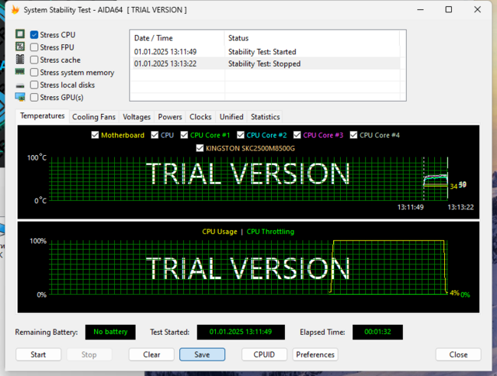This screenshot has width=497, height=376.
Task: Enable the Stress FPU checkbox
Action: (34, 47)
